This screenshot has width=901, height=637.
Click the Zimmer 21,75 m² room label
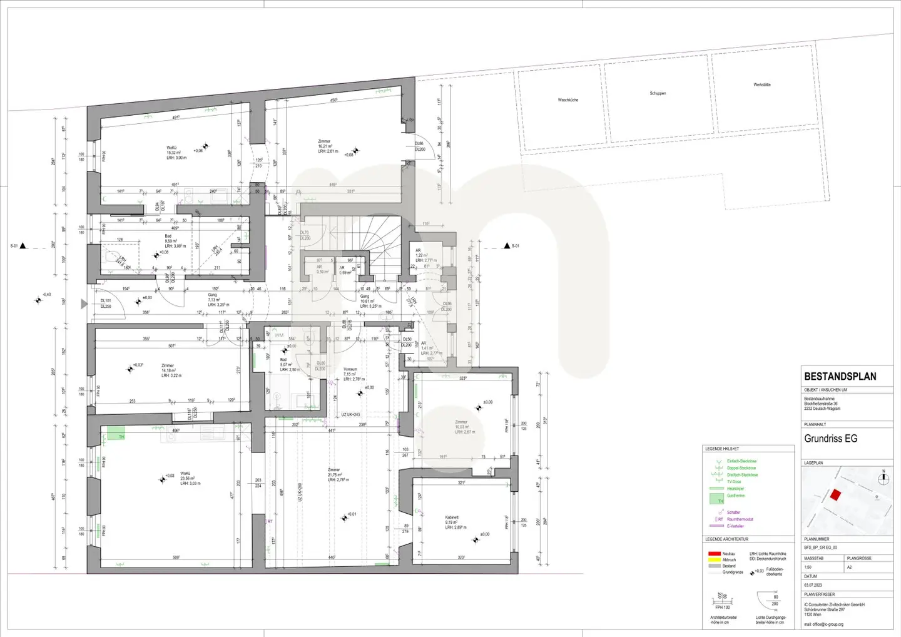click(x=338, y=474)
